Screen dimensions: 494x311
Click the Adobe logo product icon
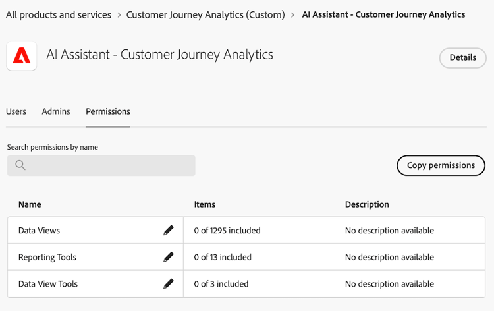coord(21,56)
